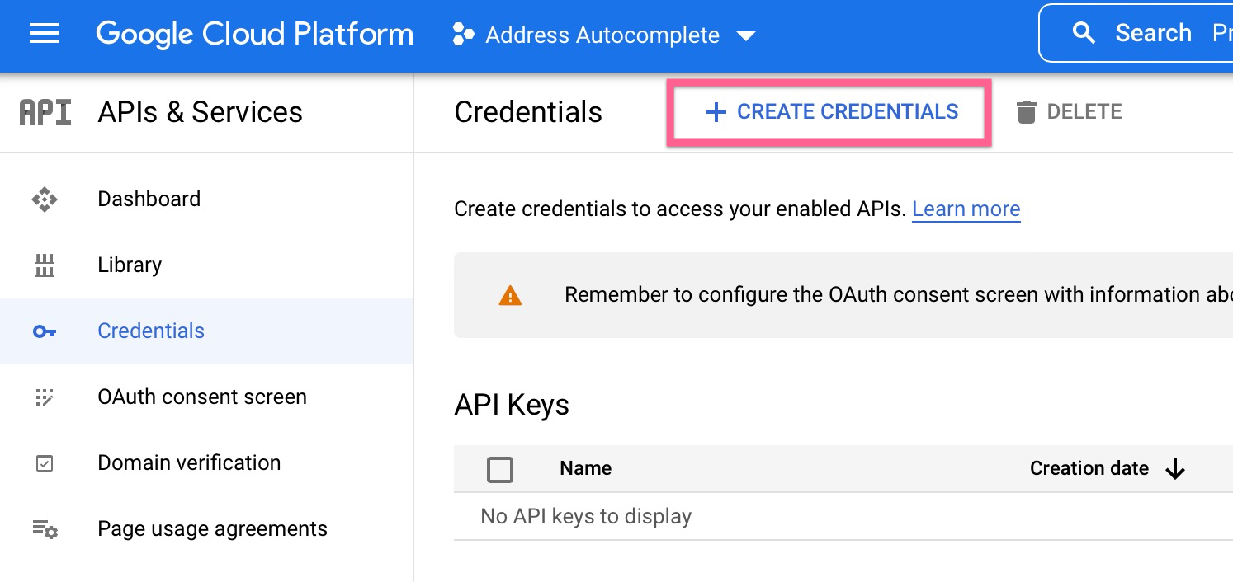Image resolution: width=1233 pixels, height=582 pixels.
Task: Open the OAuth consent screen menu entry
Action: click(x=201, y=397)
